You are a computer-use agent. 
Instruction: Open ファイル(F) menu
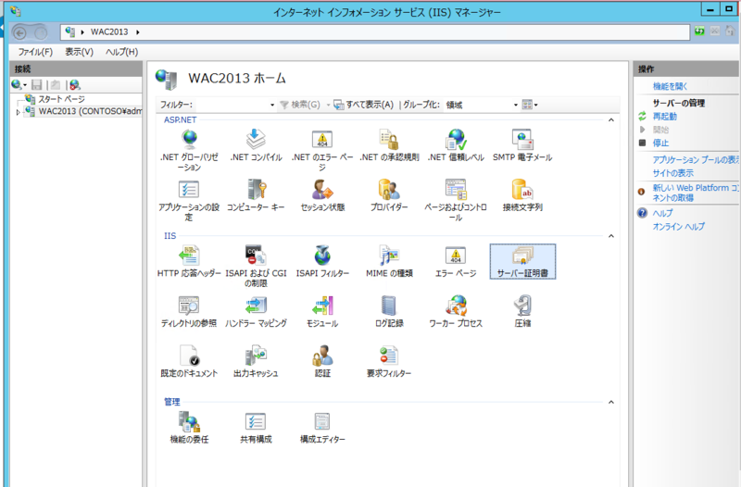click(x=35, y=52)
